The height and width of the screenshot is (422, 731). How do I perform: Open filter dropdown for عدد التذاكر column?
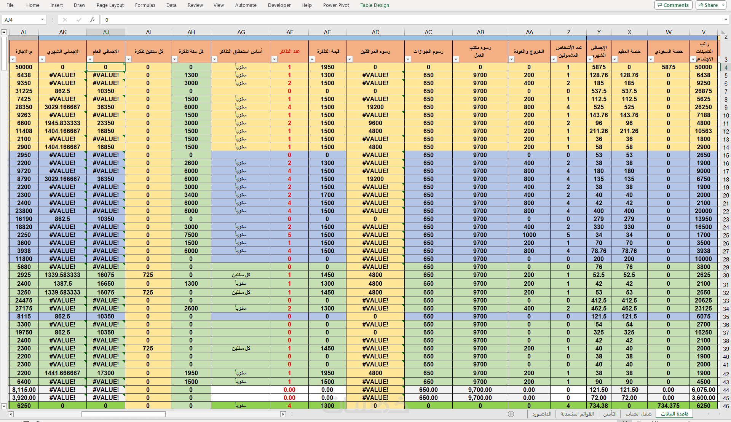tap(274, 59)
